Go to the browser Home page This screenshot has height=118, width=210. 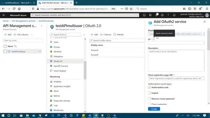19,9
